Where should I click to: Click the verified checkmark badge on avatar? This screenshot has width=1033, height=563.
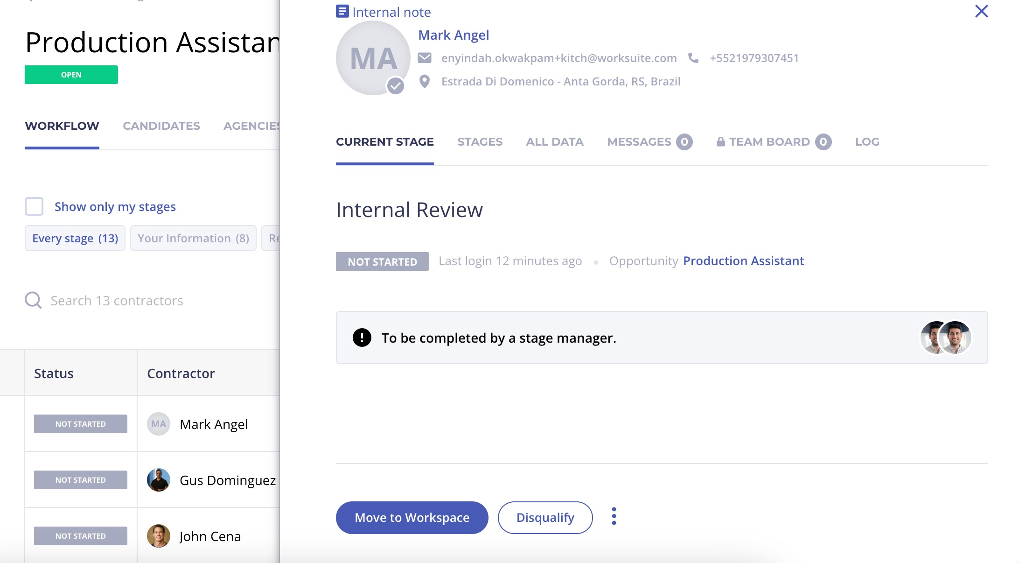[396, 86]
